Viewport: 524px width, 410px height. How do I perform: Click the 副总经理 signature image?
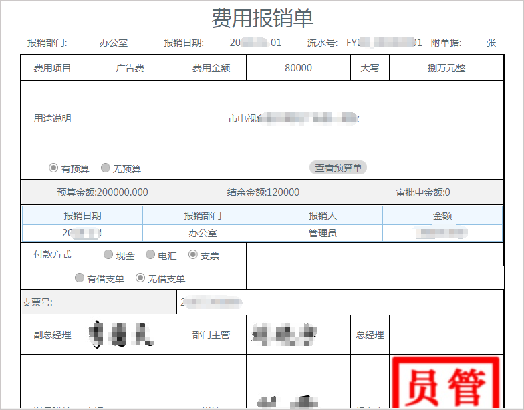(x=122, y=334)
